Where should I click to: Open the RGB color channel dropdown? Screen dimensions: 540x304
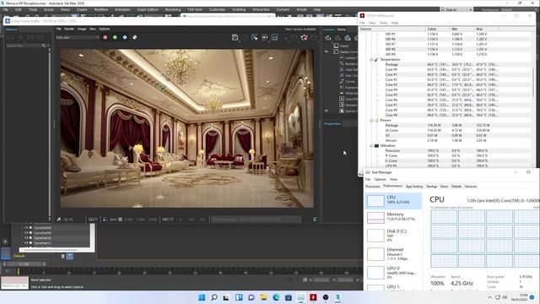[77, 37]
